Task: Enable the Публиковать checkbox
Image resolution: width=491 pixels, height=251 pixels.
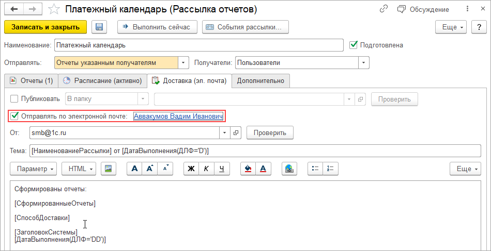Action: pos(14,99)
